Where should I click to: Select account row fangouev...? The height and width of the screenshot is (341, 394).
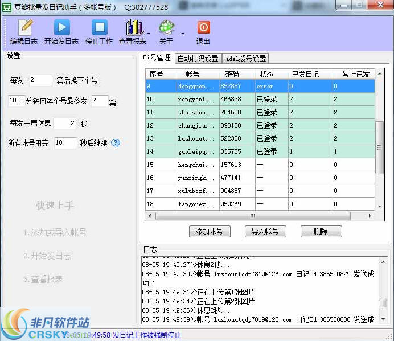[x=260, y=204]
